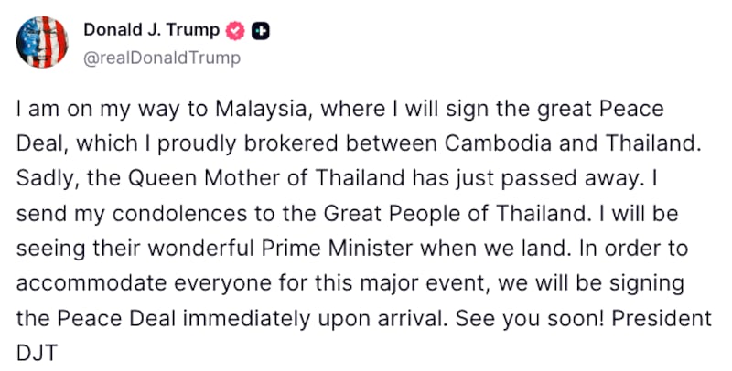732x371 pixels.
Task: Open the @realDonaldTrump handle link
Action: click(162, 58)
